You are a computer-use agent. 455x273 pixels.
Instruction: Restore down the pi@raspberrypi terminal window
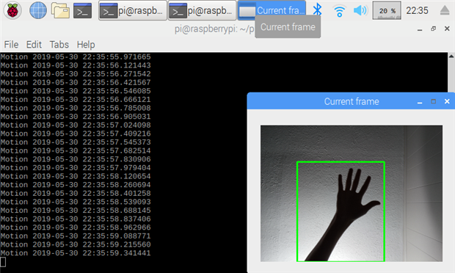click(x=433, y=29)
